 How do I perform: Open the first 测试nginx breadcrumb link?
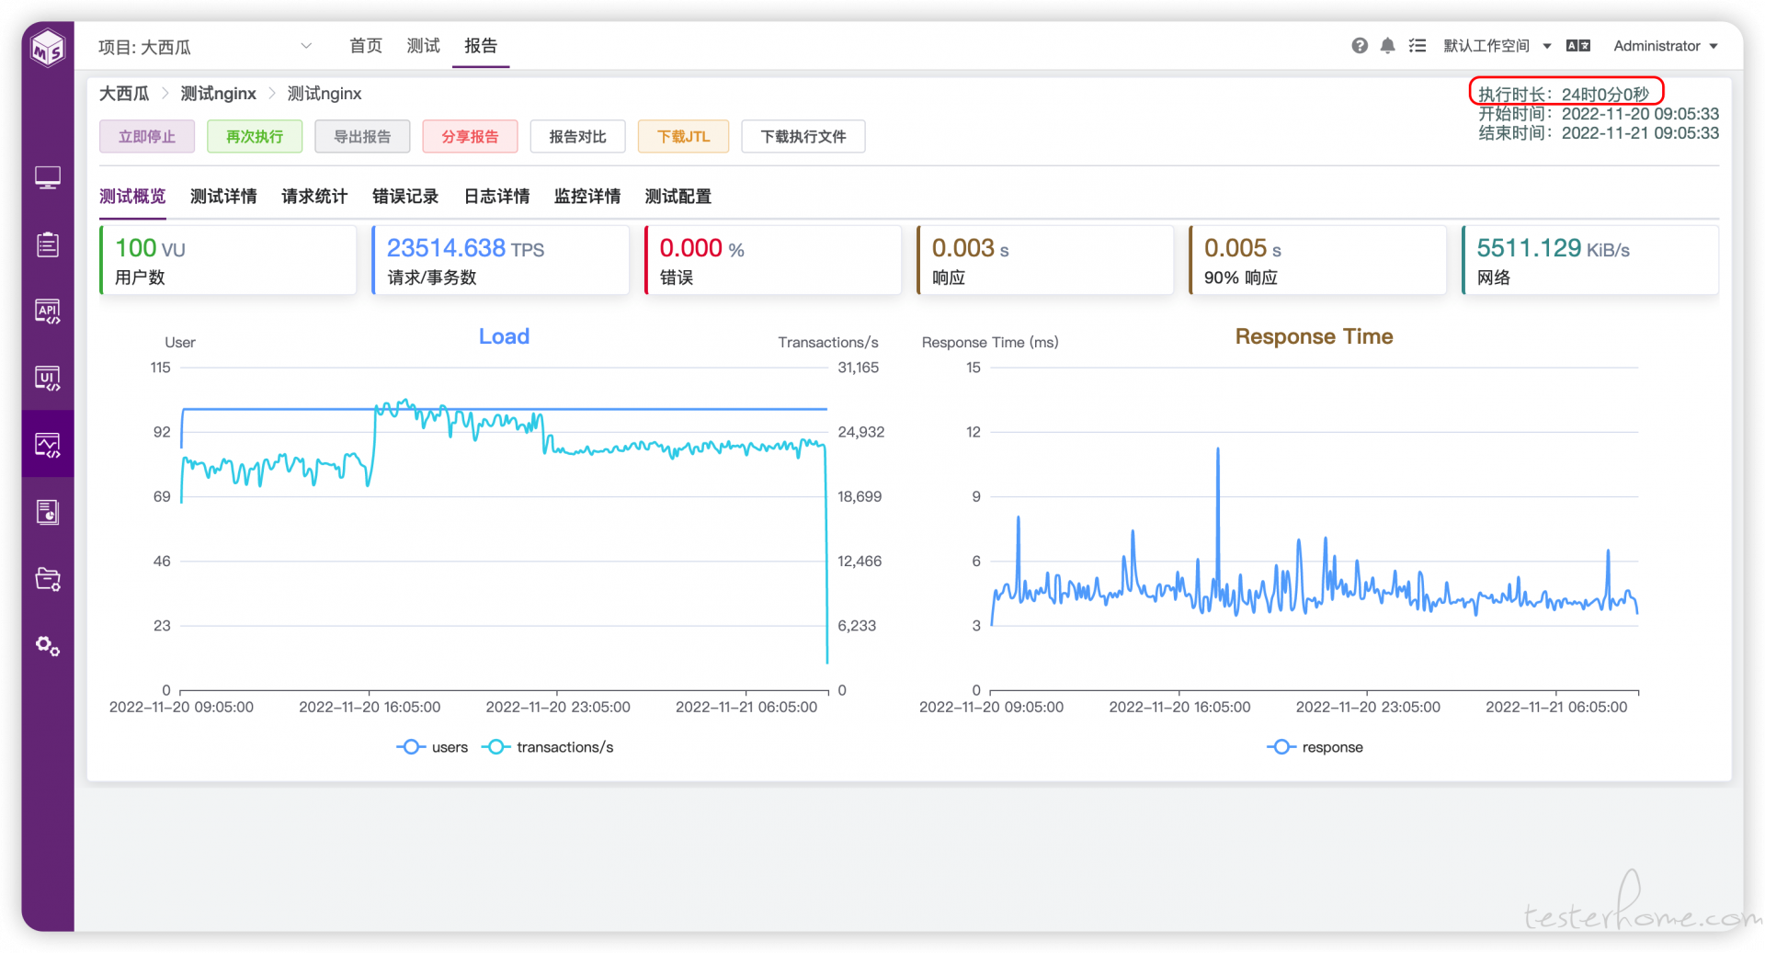click(x=219, y=94)
